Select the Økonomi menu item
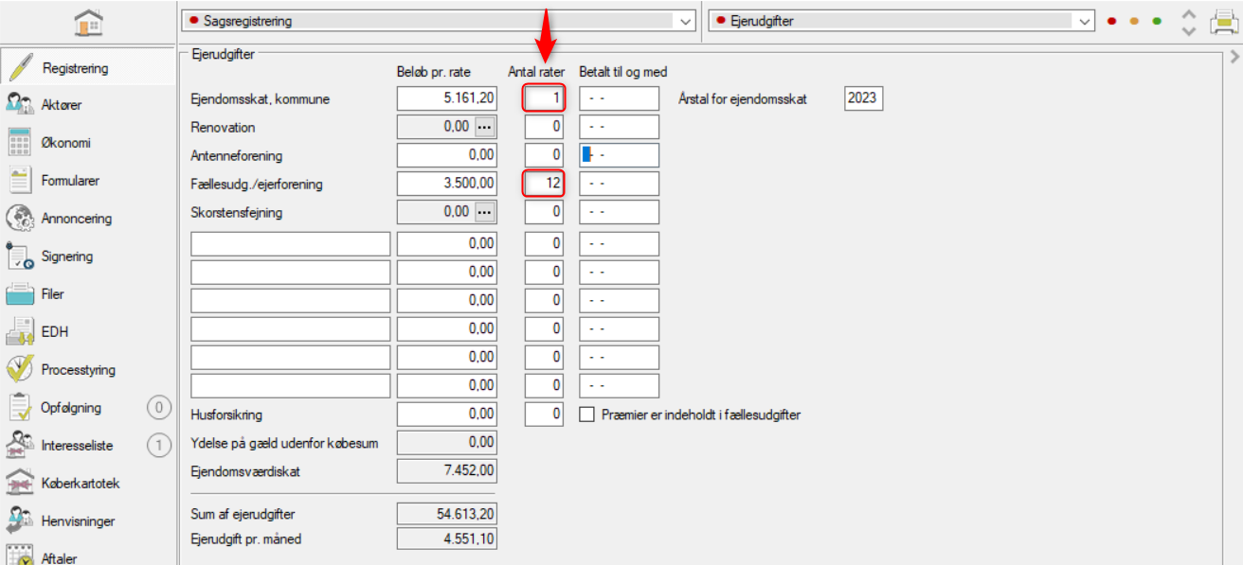 click(66, 143)
